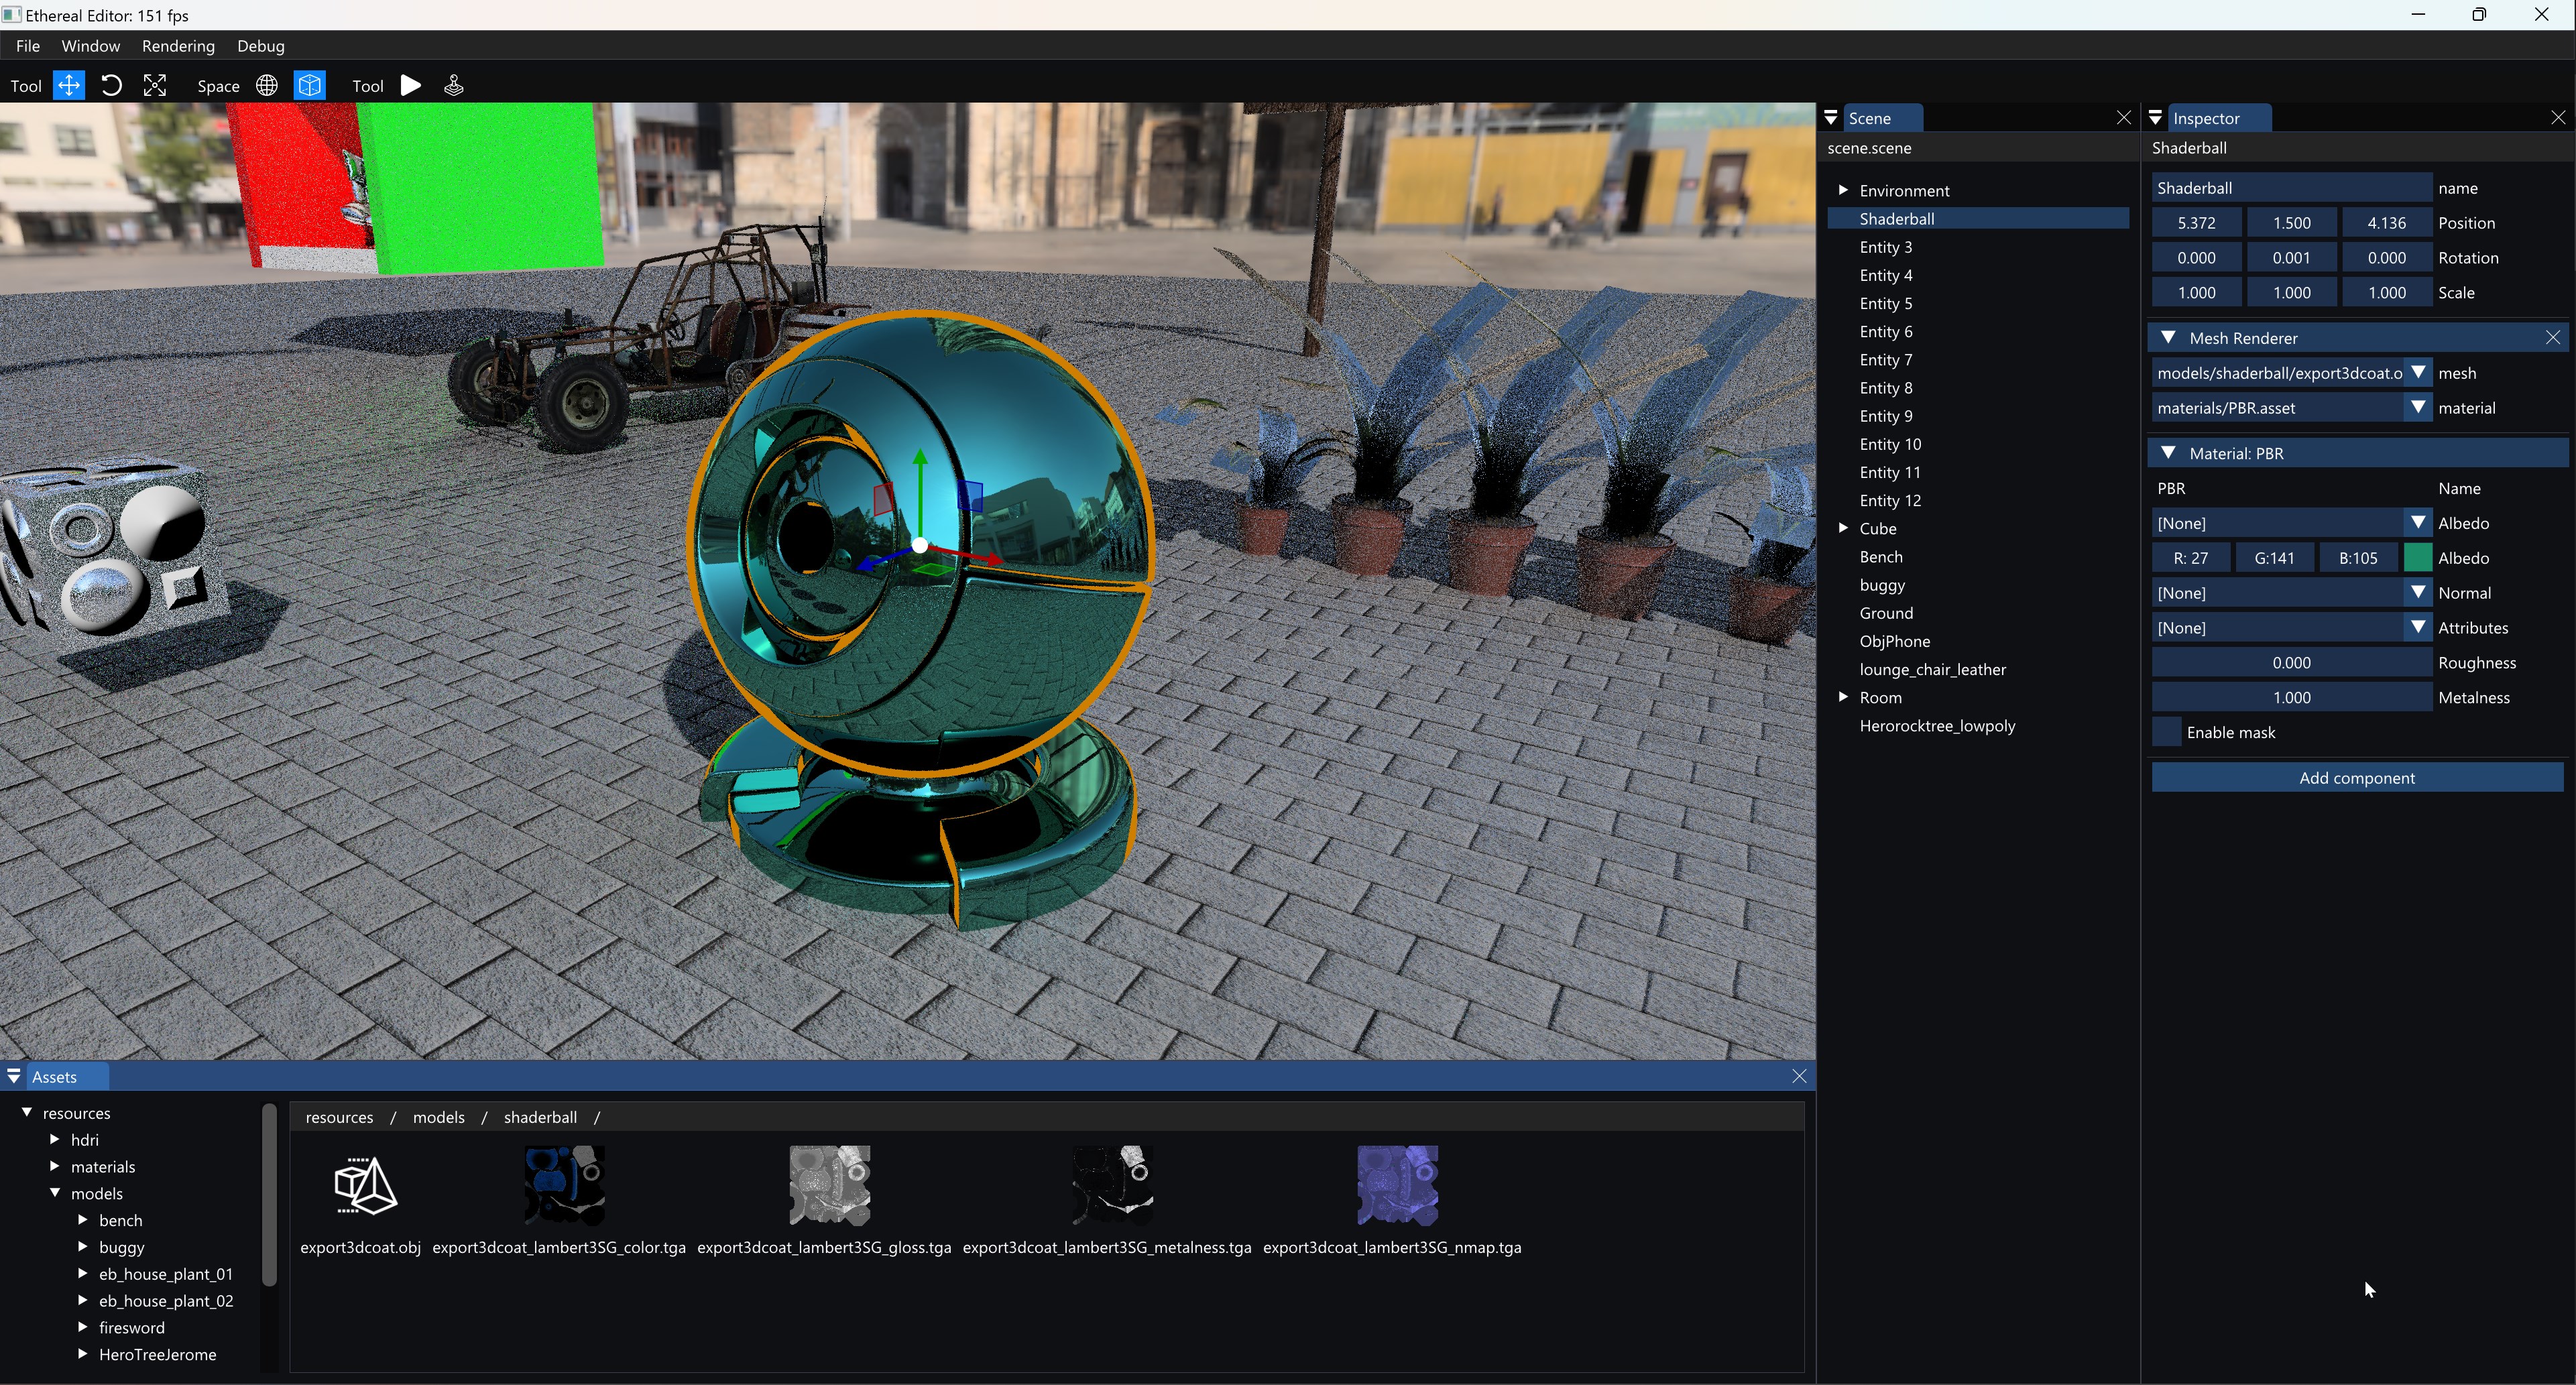Collapse the models folder
This screenshot has height=1385, width=2576.
click(x=55, y=1193)
